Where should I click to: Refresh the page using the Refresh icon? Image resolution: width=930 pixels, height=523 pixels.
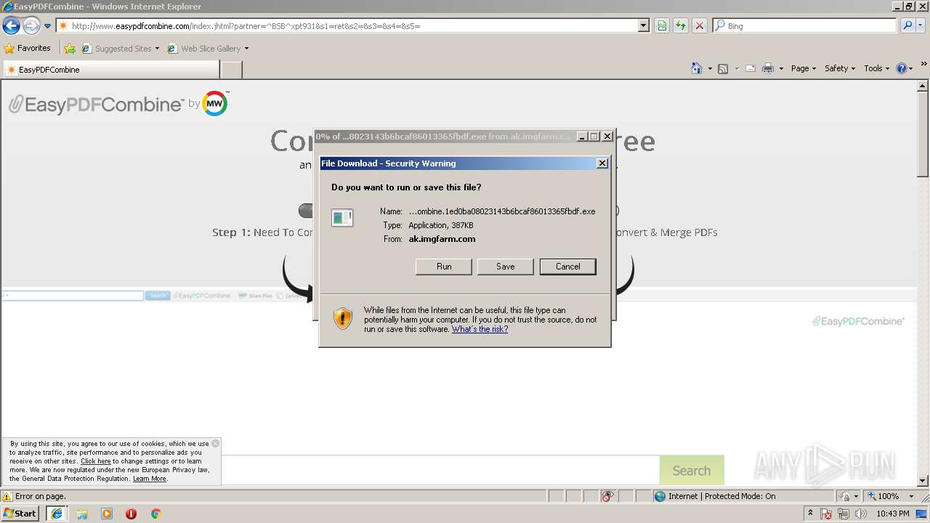681,25
